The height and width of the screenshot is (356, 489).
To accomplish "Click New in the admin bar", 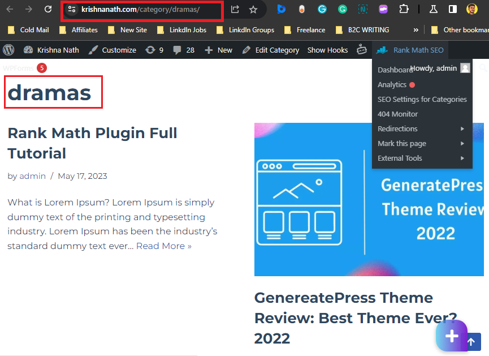I will (x=218, y=50).
